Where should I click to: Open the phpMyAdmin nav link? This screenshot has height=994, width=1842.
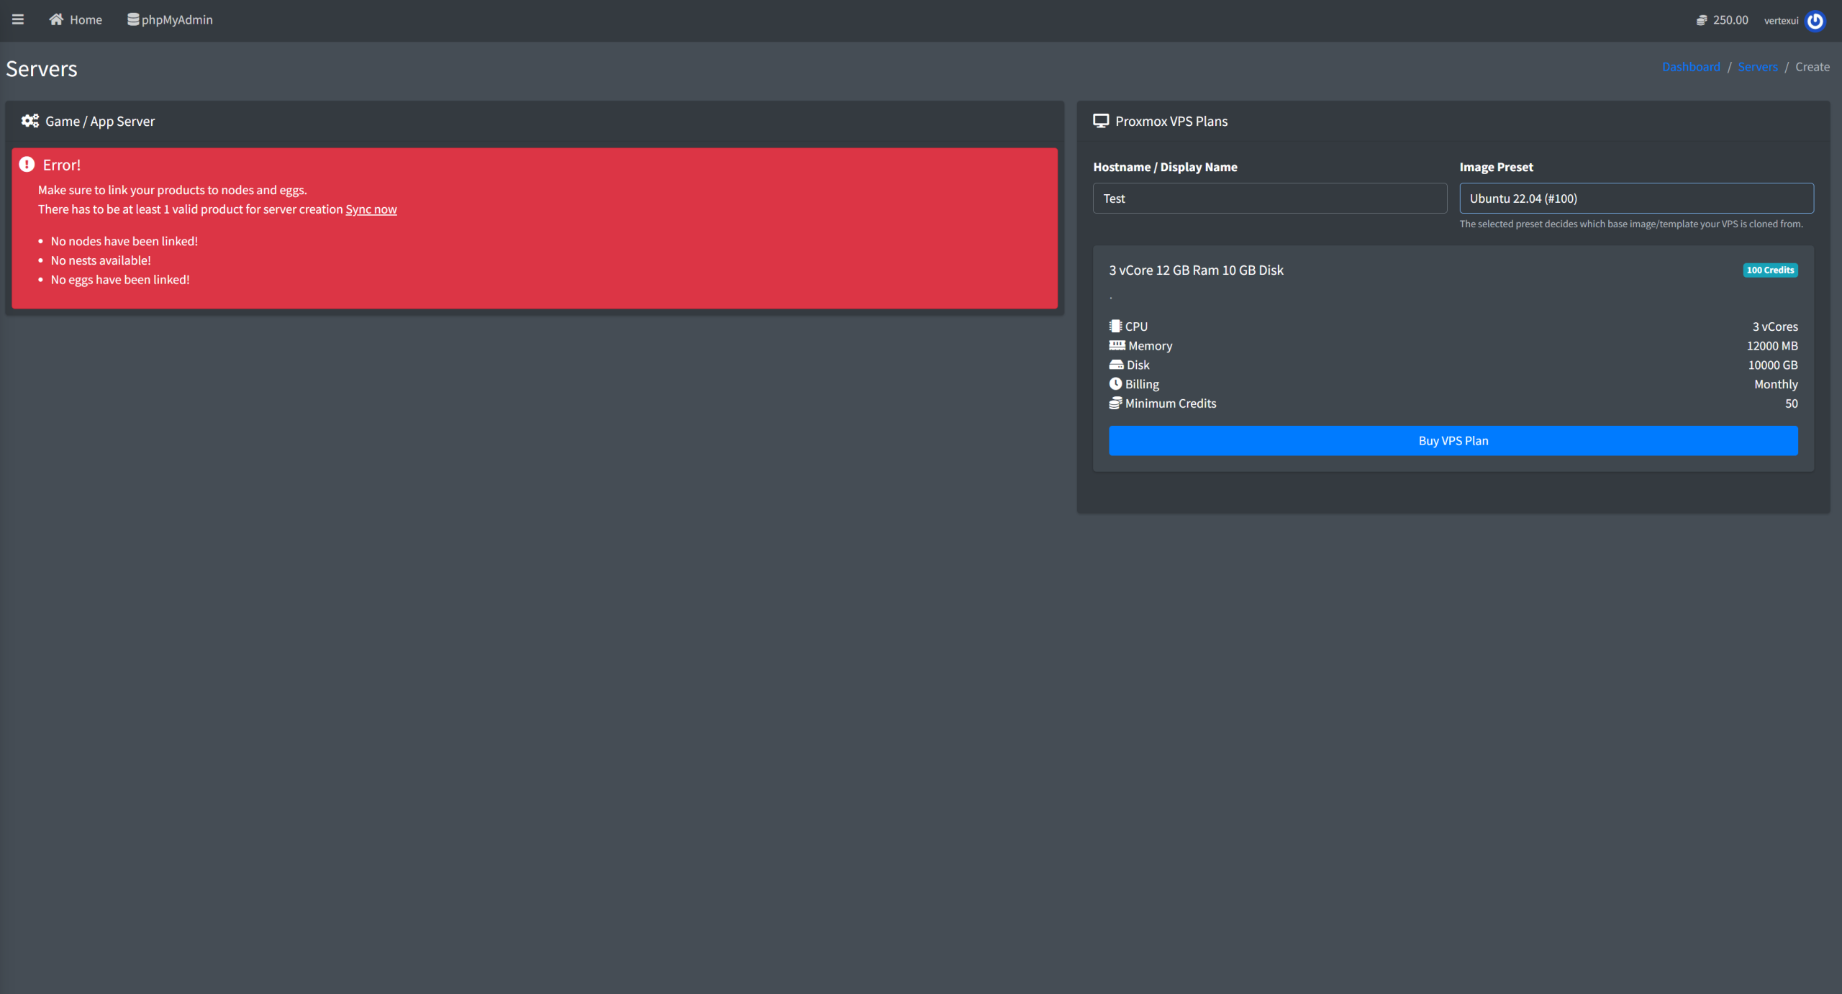point(177,20)
